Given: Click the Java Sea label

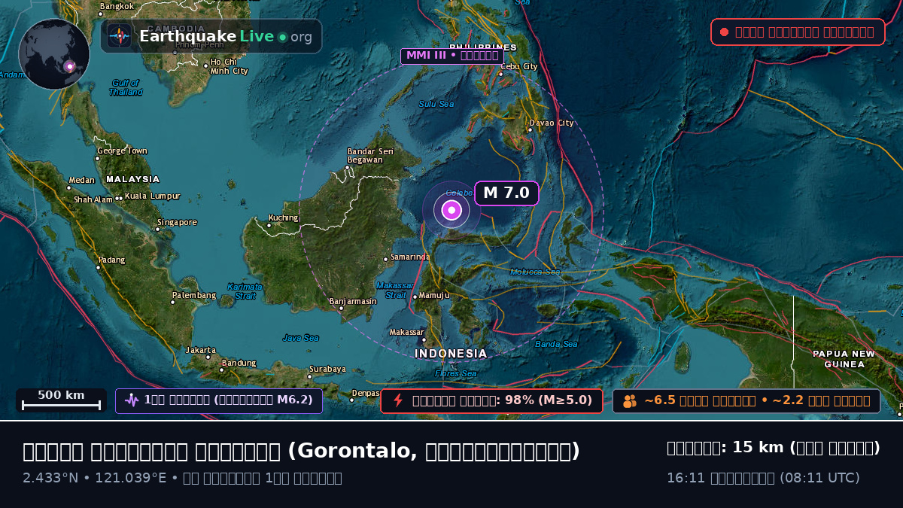Looking at the screenshot, I should (x=301, y=339).
